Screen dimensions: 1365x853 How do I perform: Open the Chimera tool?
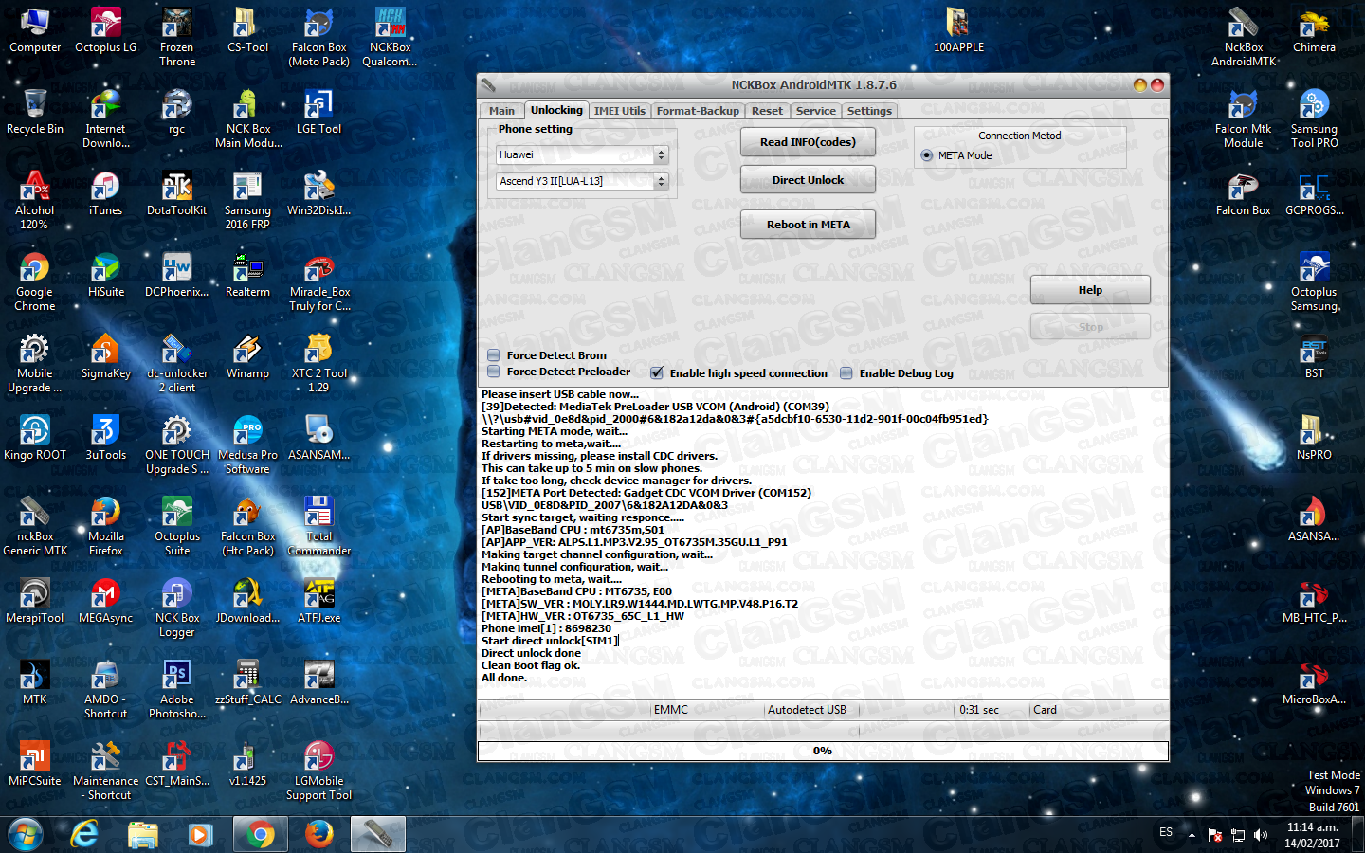click(x=1314, y=28)
